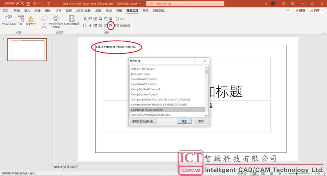Open COM add-ins (COM 加载项)
The width and height of the screenshot is (327, 176).
pos(72,20)
